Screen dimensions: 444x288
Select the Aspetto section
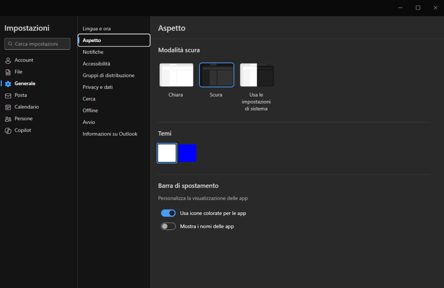pyautogui.click(x=114, y=40)
